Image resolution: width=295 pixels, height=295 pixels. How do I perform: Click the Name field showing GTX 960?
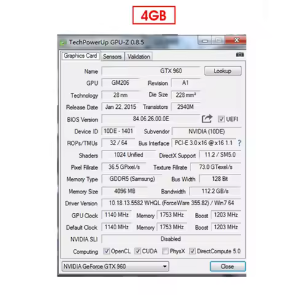click(x=151, y=71)
